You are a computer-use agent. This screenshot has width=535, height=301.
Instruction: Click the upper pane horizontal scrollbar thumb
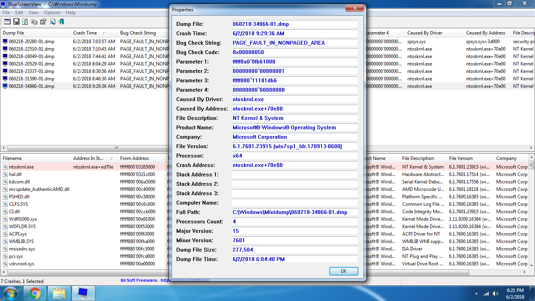click(x=116, y=148)
